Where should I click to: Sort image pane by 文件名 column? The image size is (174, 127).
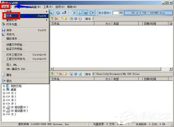[x=72, y=24]
